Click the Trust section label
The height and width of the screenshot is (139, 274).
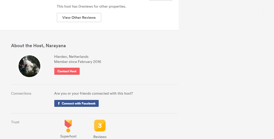pyautogui.click(x=15, y=122)
